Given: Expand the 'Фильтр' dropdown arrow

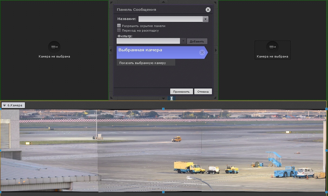Looking at the screenshot, I should point(183,41).
